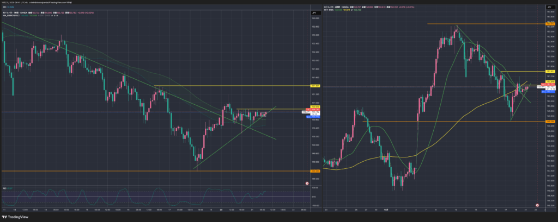The width and height of the screenshot is (558, 222).
Task: Select the RCI indicator legend in lower pane
Action: (6, 188)
